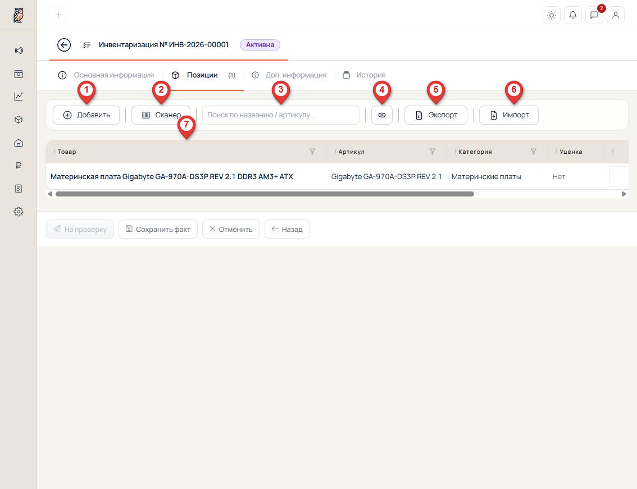
Task: Open the settings gear in sidebar
Action: point(19,212)
